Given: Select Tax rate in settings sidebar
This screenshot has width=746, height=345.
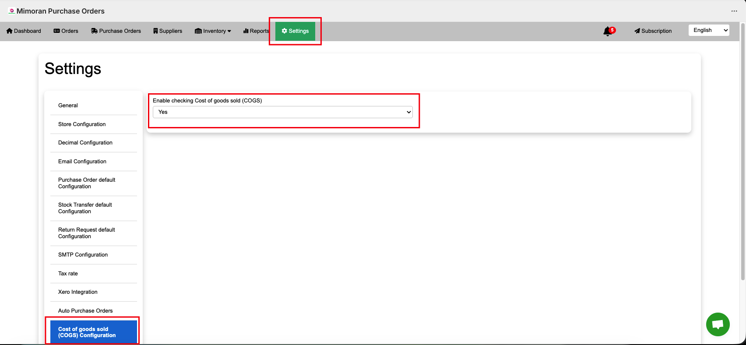Looking at the screenshot, I should point(68,274).
